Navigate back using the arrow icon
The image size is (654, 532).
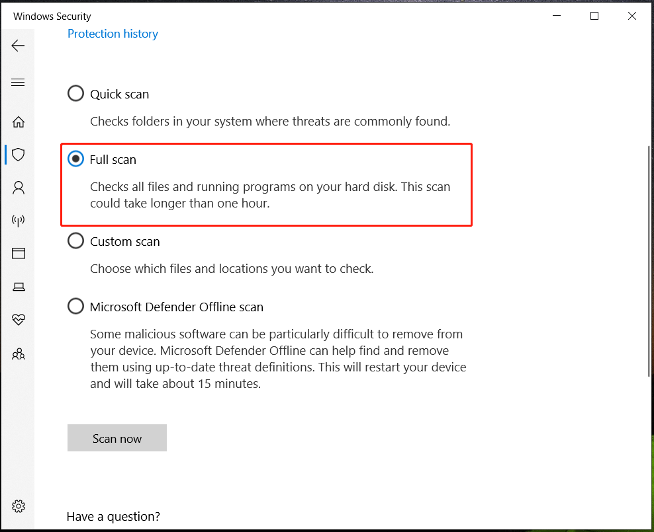point(18,45)
